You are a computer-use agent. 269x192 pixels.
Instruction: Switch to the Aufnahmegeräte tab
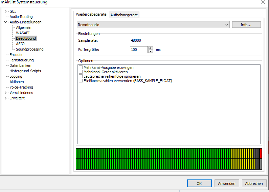[x=125, y=15]
